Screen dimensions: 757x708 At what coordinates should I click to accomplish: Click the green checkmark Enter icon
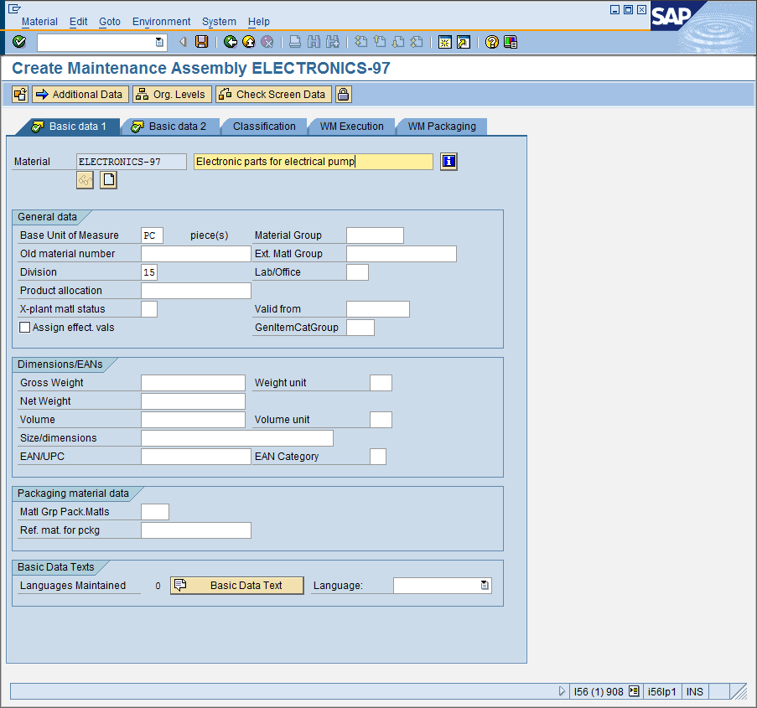(19, 42)
